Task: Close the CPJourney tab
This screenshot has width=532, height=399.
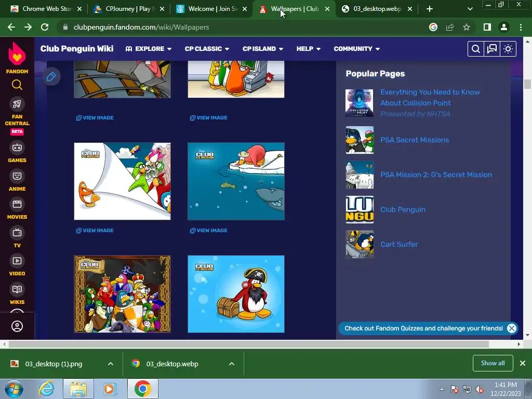Action: point(162,9)
